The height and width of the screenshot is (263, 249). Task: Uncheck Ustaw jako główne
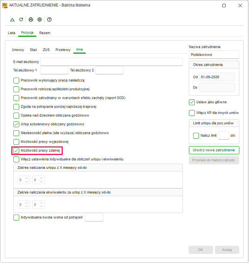coord(192,102)
